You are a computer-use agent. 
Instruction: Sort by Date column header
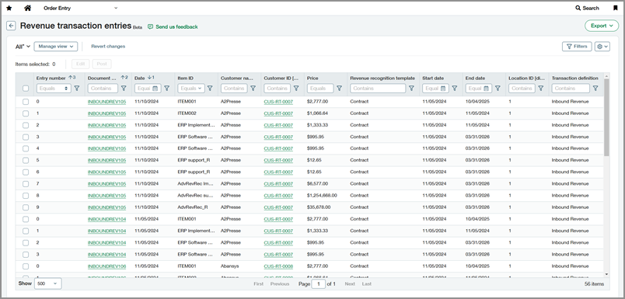[x=139, y=78]
